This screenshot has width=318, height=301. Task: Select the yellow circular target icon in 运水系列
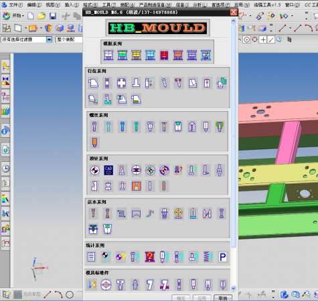178,213
